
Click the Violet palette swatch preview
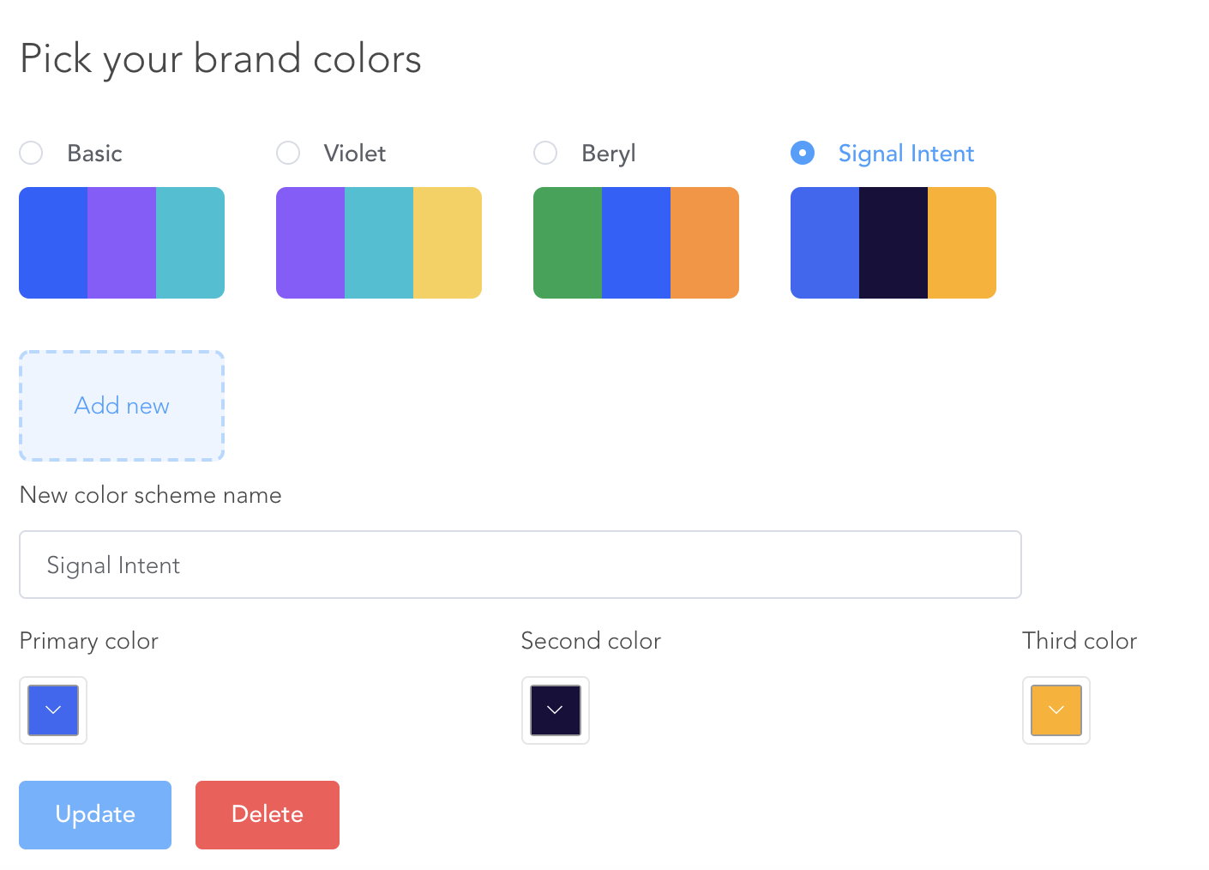coord(379,243)
